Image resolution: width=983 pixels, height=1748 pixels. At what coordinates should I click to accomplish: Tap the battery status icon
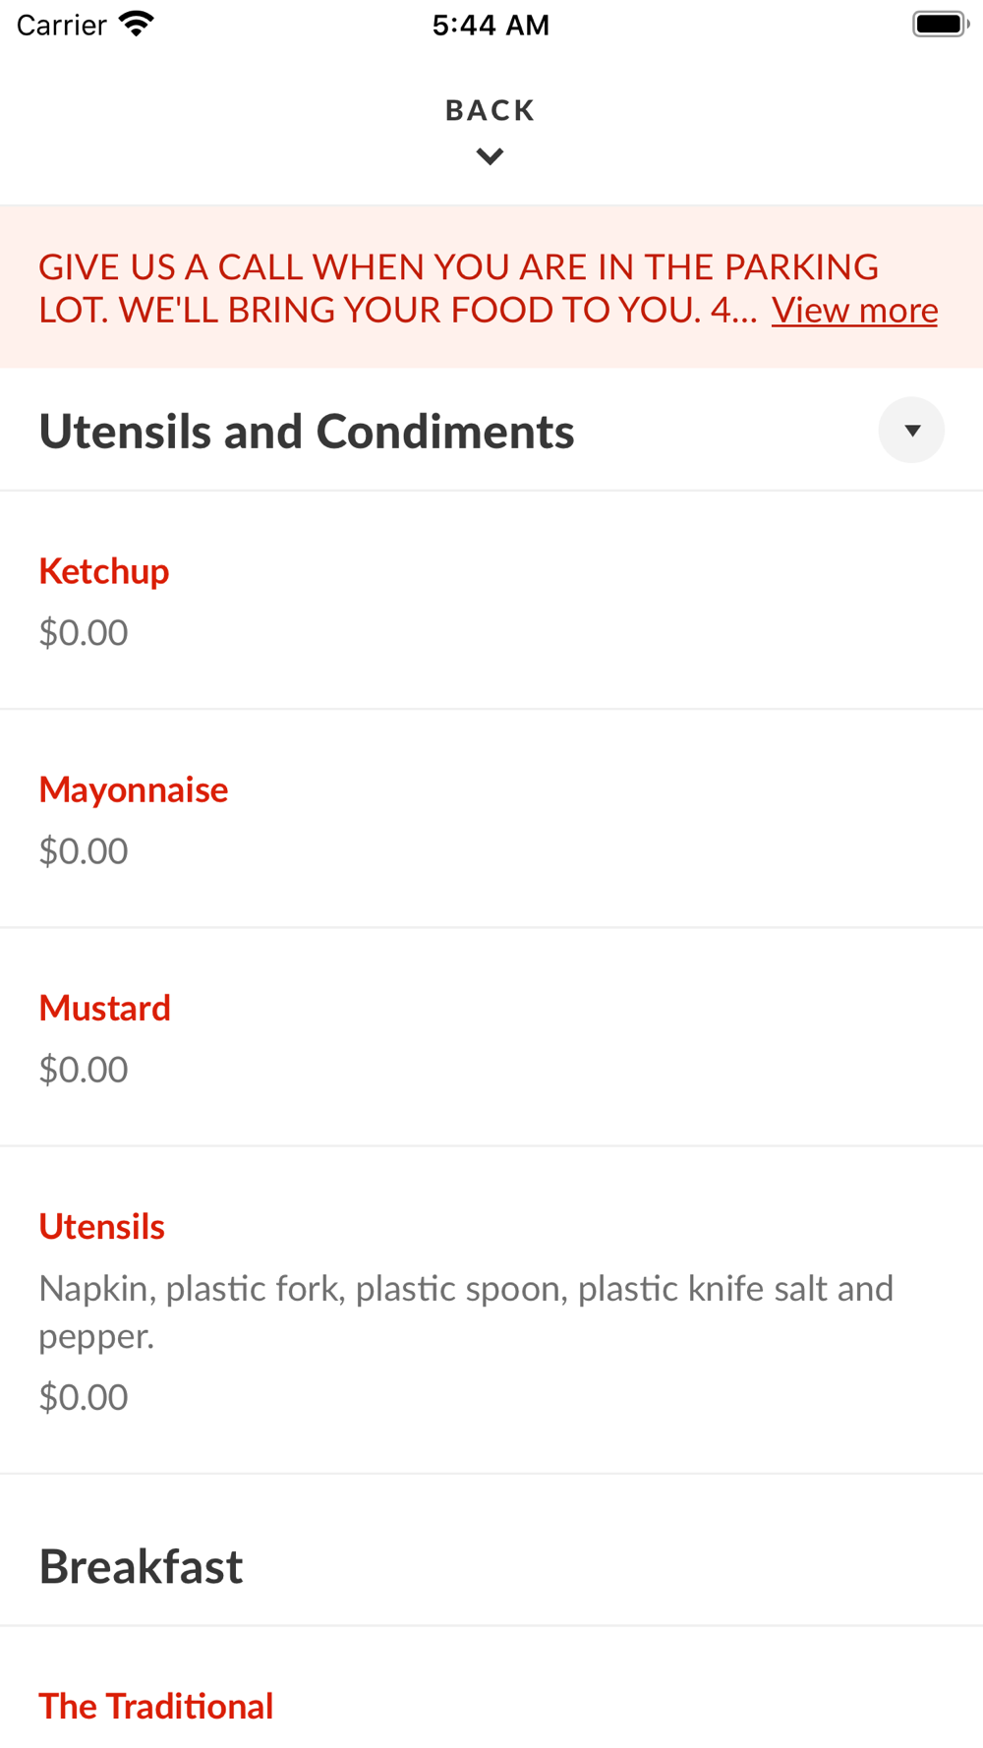coord(941,24)
